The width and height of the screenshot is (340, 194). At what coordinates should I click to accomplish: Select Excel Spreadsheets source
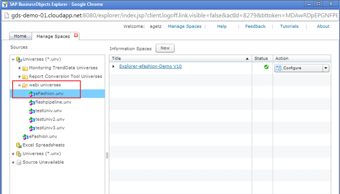click(x=44, y=145)
